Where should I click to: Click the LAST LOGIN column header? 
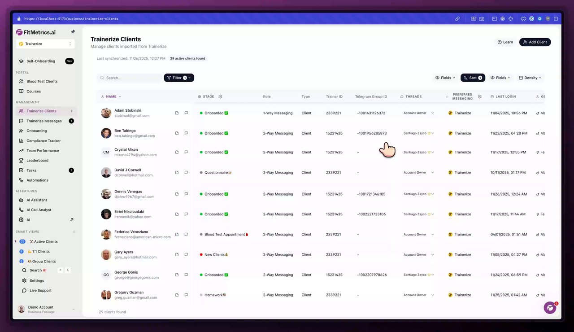click(x=503, y=96)
